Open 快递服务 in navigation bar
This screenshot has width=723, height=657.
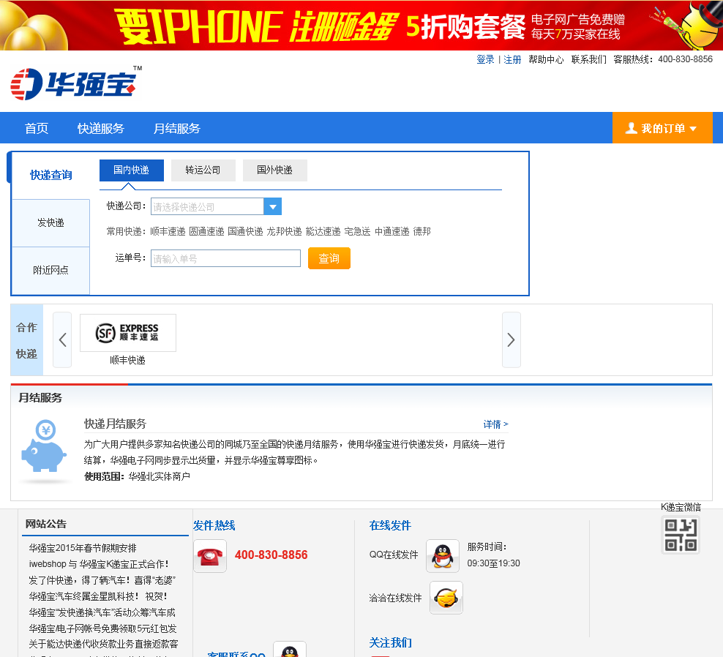[x=101, y=128]
